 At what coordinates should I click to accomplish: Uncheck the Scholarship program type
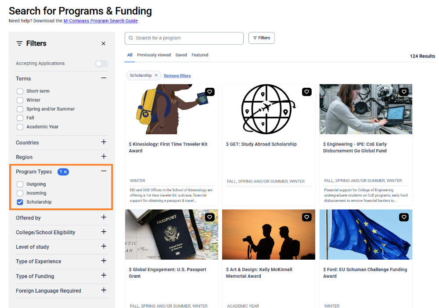[20, 202]
